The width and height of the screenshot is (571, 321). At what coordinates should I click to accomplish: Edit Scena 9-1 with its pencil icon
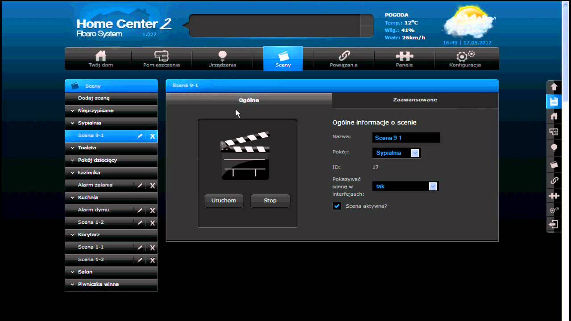(140, 136)
